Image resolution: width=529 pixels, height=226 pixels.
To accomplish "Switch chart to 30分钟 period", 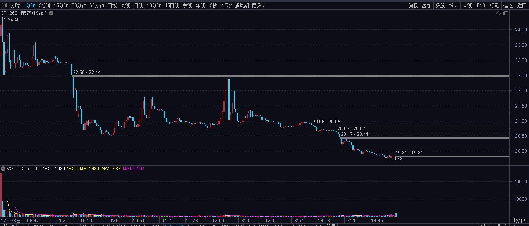I will pyautogui.click(x=79, y=5).
